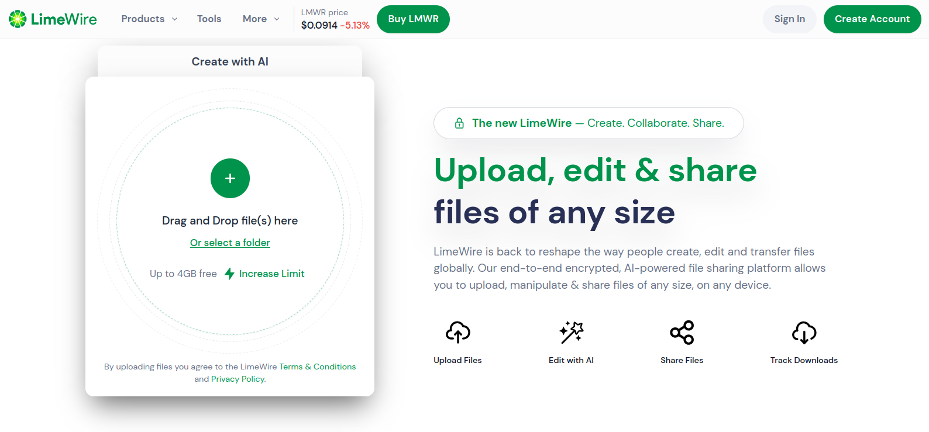The width and height of the screenshot is (929, 432).
Task: Click the LMWR price value $0.0914
Action: click(x=319, y=25)
